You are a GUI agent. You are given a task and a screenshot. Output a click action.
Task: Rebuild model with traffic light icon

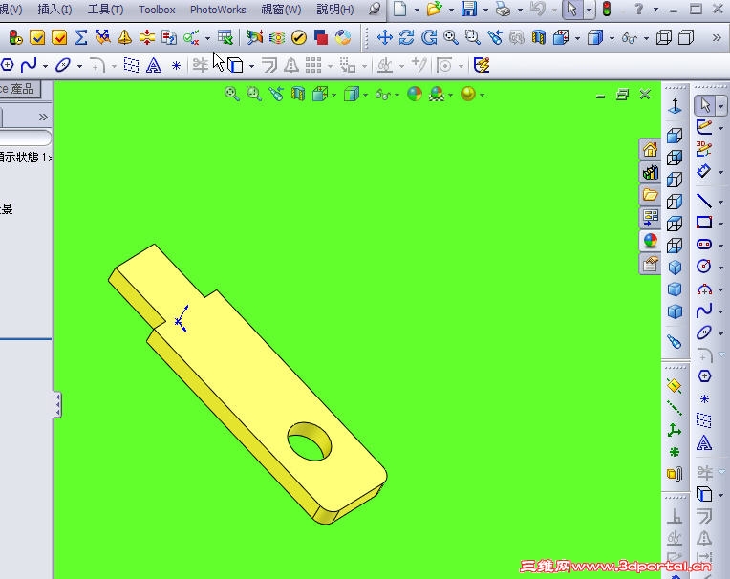(606, 9)
